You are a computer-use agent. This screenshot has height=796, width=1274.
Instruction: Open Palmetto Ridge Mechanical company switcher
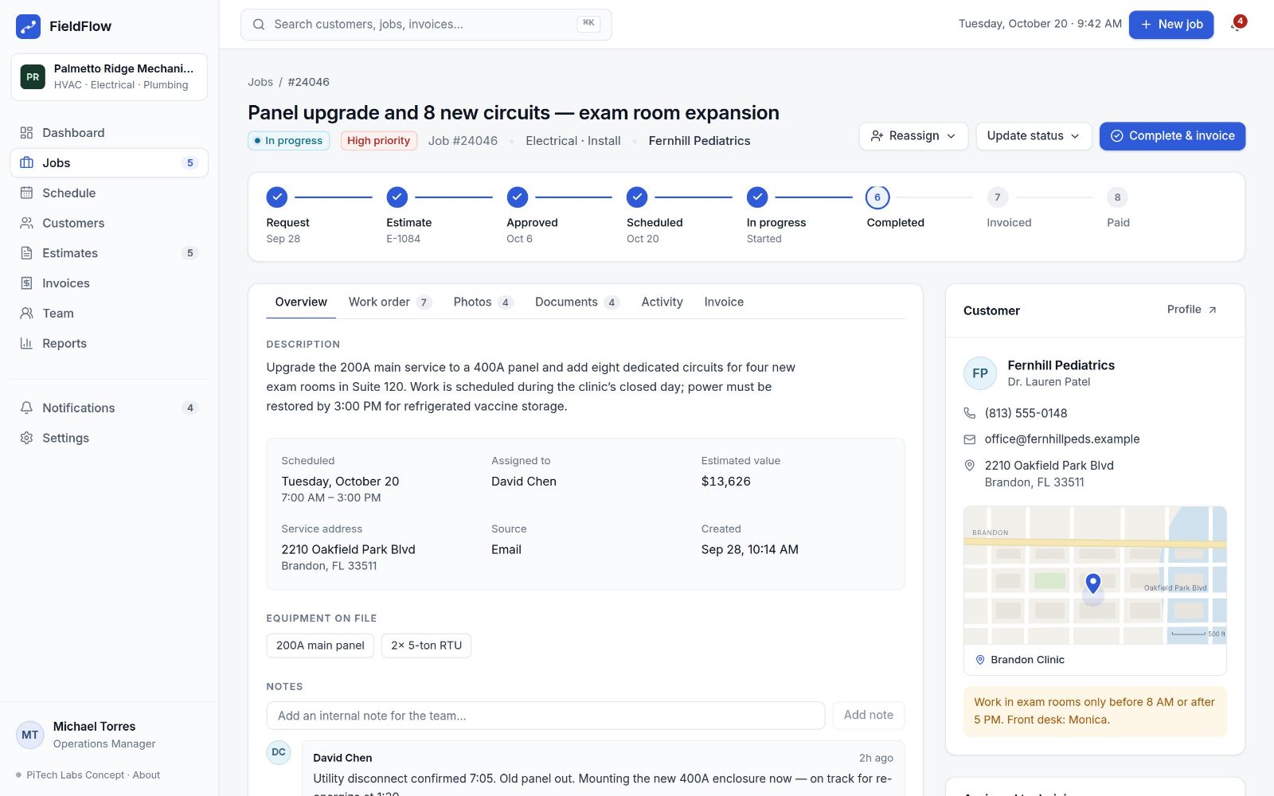109,77
